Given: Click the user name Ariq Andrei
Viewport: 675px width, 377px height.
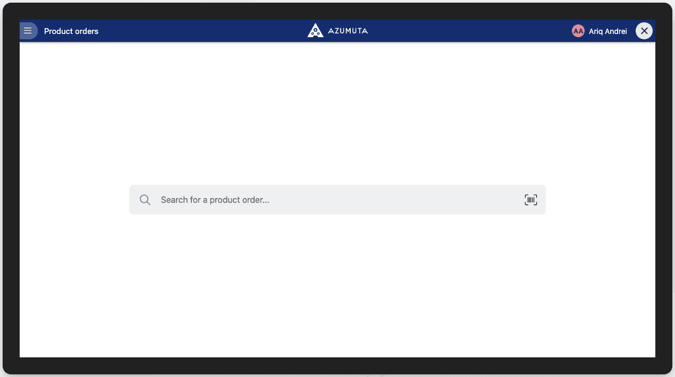Looking at the screenshot, I should click(607, 31).
